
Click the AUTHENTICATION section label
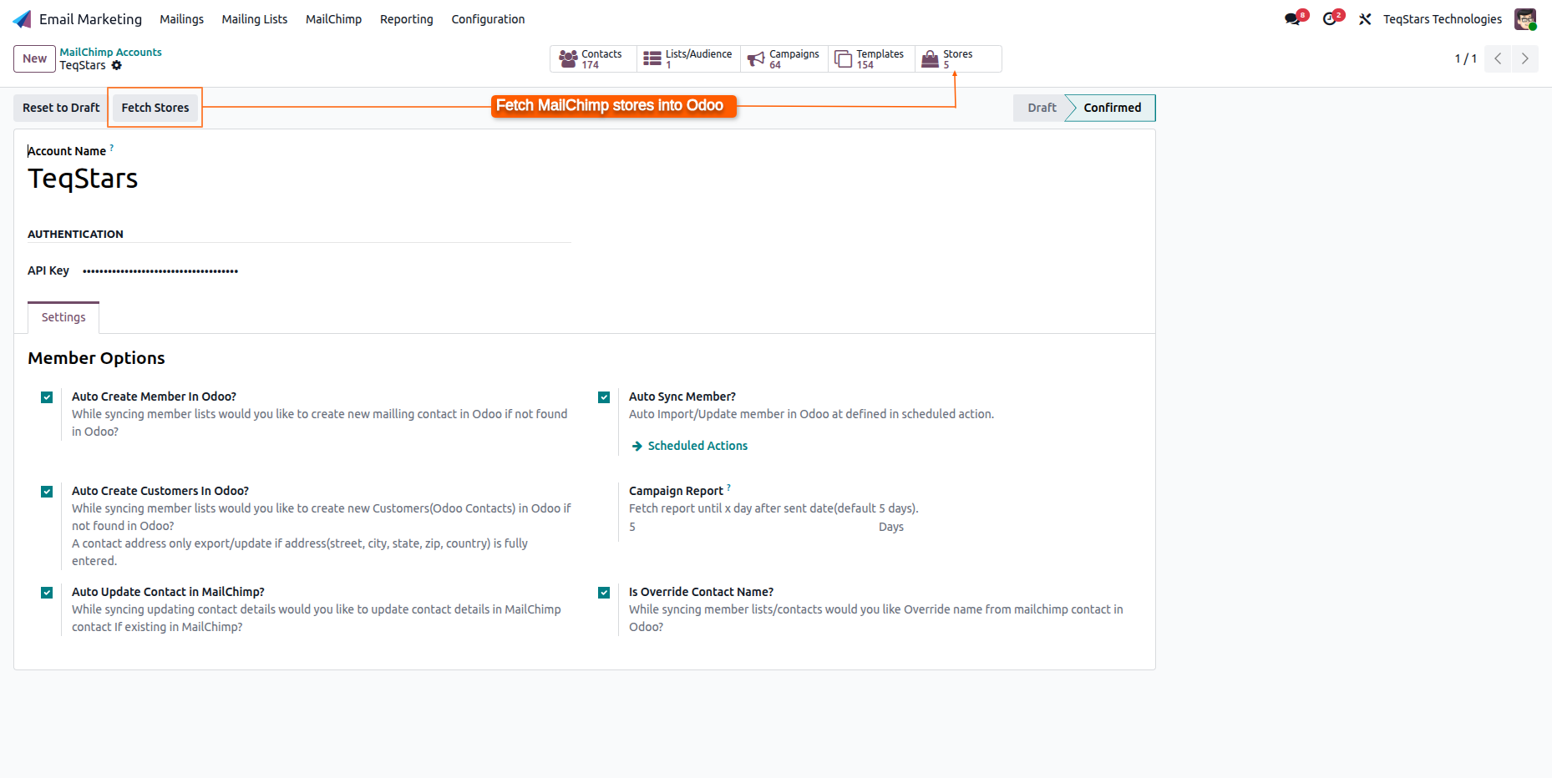coord(75,235)
